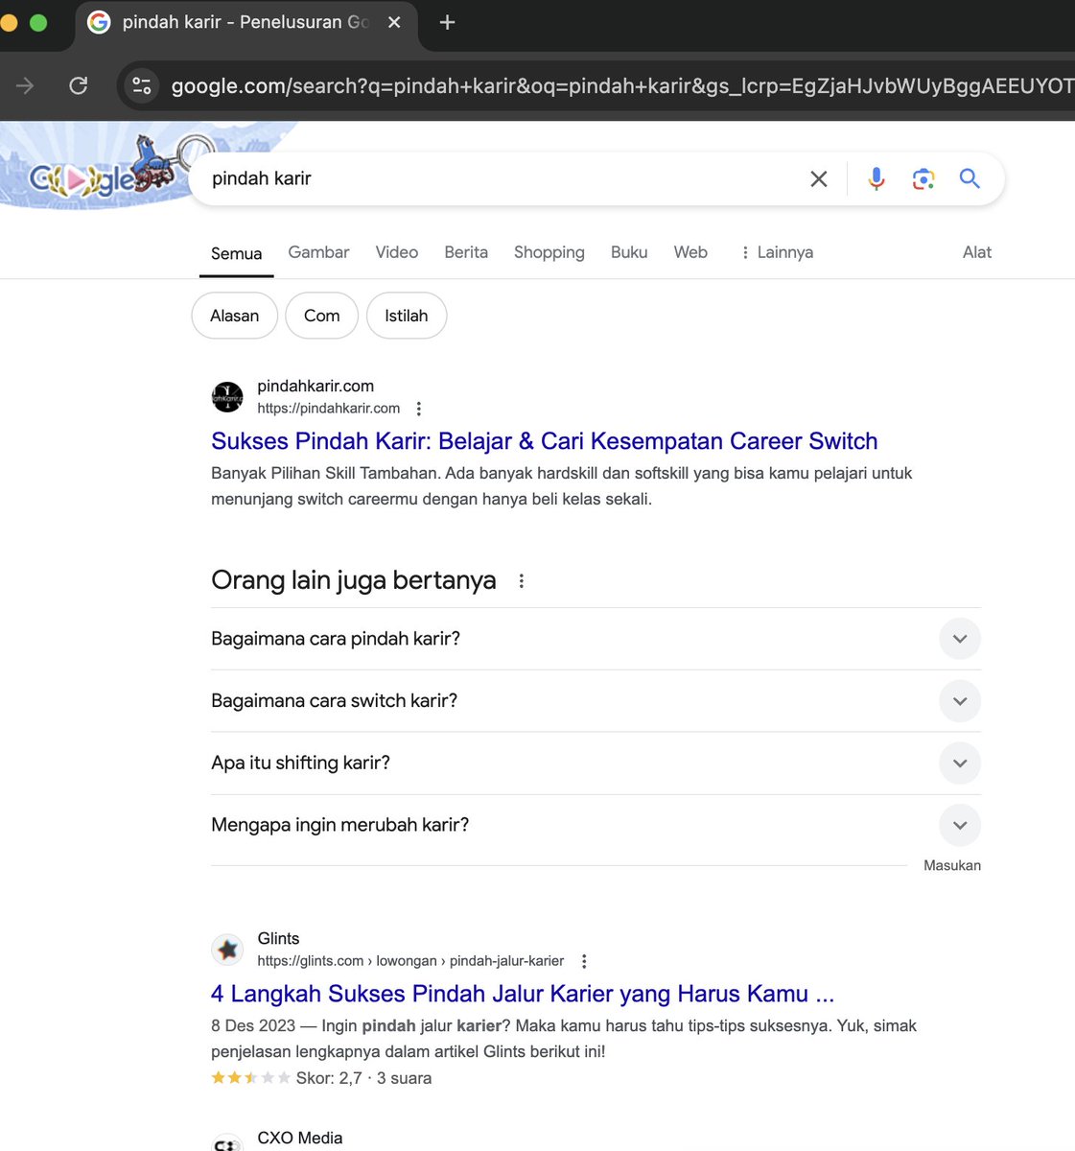Apply the Com filter chip

click(x=322, y=316)
